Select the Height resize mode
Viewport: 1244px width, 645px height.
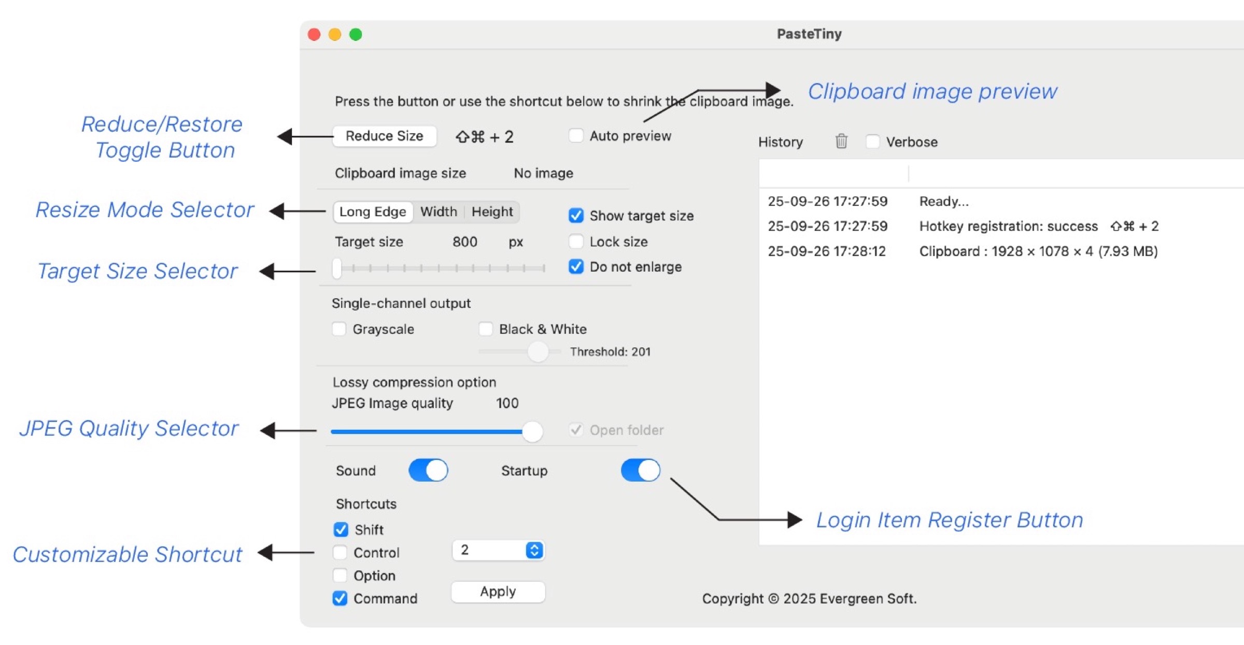click(491, 212)
